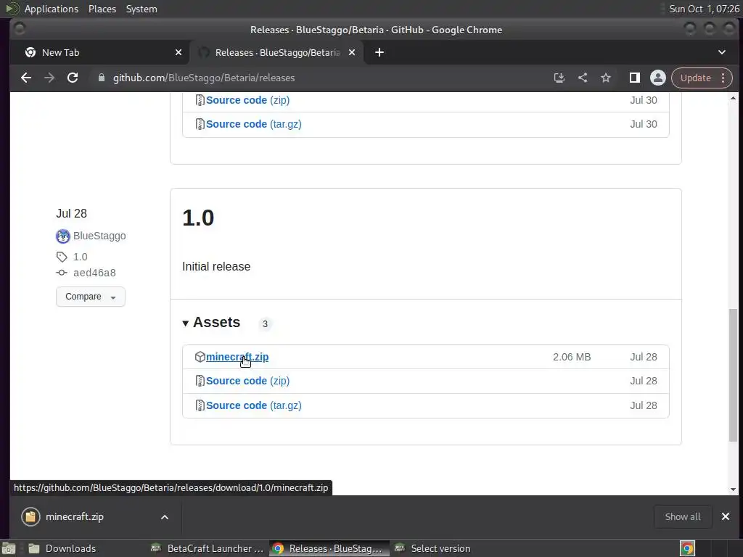
Task: Open the Applications menu
Action: pos(52,9)
